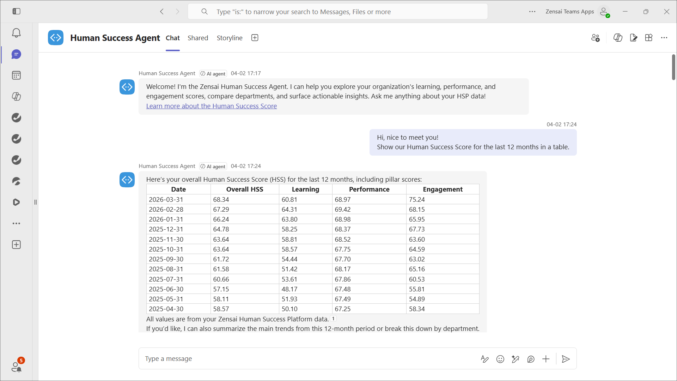Image resolution: width=677 pixels, height=381 pixels.
Task: Open settings ellipsis beside Zensai Teams Apps
Action: coord(532,12)
